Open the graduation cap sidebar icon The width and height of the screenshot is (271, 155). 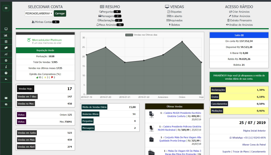tap(6, 104)
